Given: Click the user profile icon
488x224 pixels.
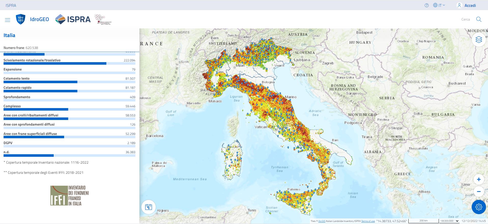Looking at the screenshot, I should (459, 5).
